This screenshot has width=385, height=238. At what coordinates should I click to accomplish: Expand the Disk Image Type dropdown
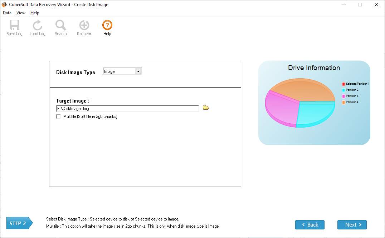(x=138, y=71)
